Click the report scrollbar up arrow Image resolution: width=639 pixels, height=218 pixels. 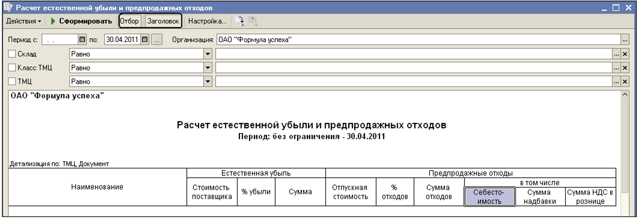pos(625,94)
